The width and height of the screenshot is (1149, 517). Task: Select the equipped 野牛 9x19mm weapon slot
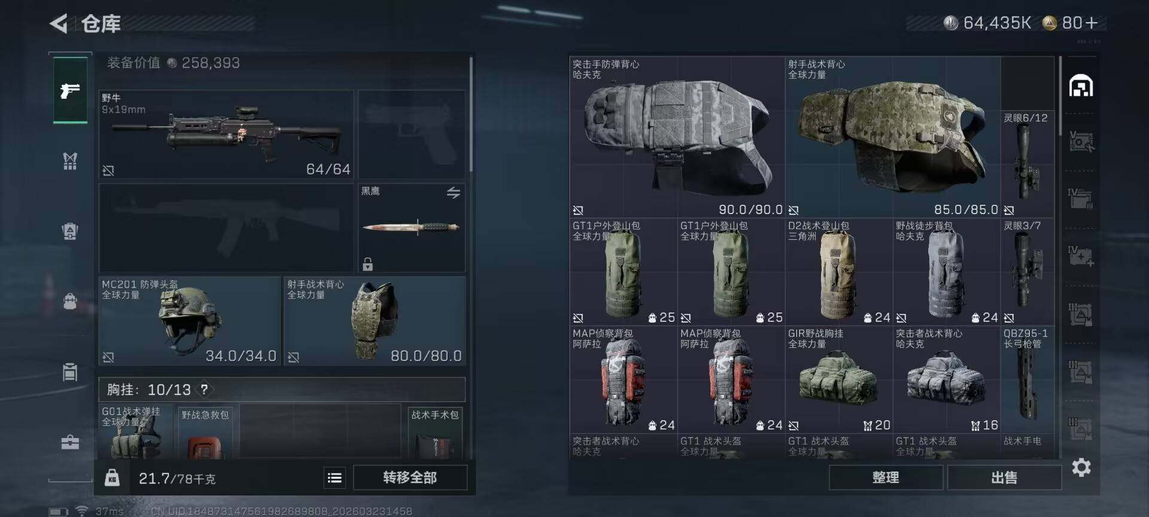226,135
